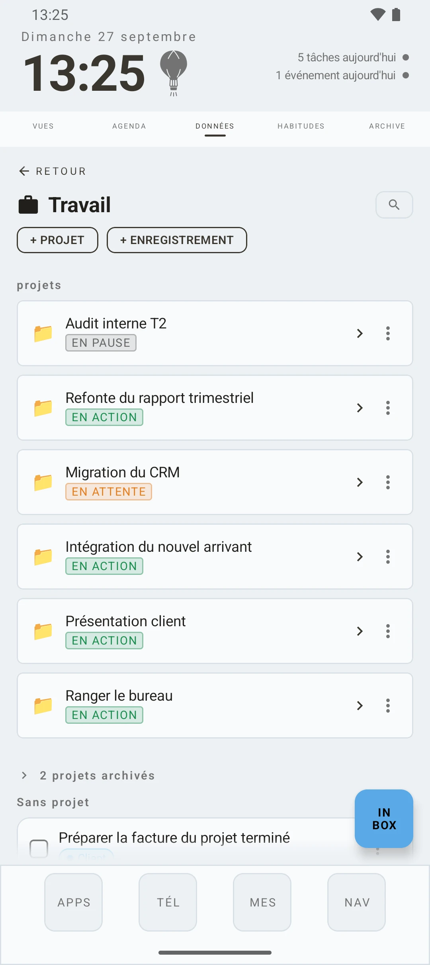Switch to the HABITUDES tab

click(301, 126)
